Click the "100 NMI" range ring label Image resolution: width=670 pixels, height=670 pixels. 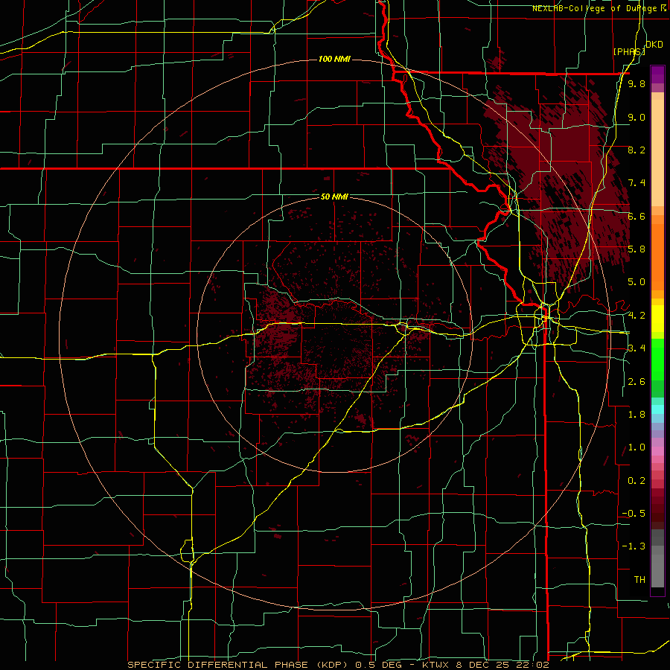[334, 59]
